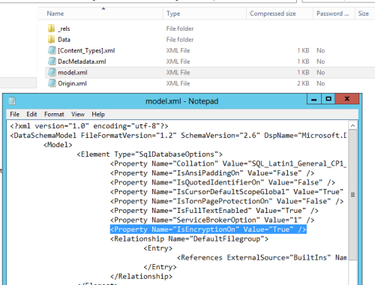Screen dimensions: 375x285
Task: Click the References ExternalSource line
Action: click(262, 257)
